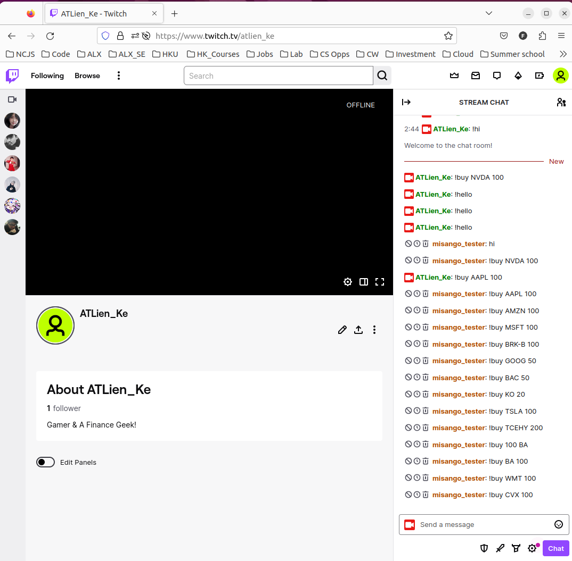Click the 'Gamer & A Finance Geek!' bio
Viewport: 572px width, 561px height.
92,425
